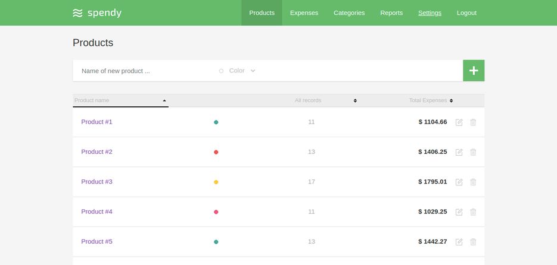The image size is (557, 265).
Task: Delete Product #4 using trash icon
Action: pos(473,212)
